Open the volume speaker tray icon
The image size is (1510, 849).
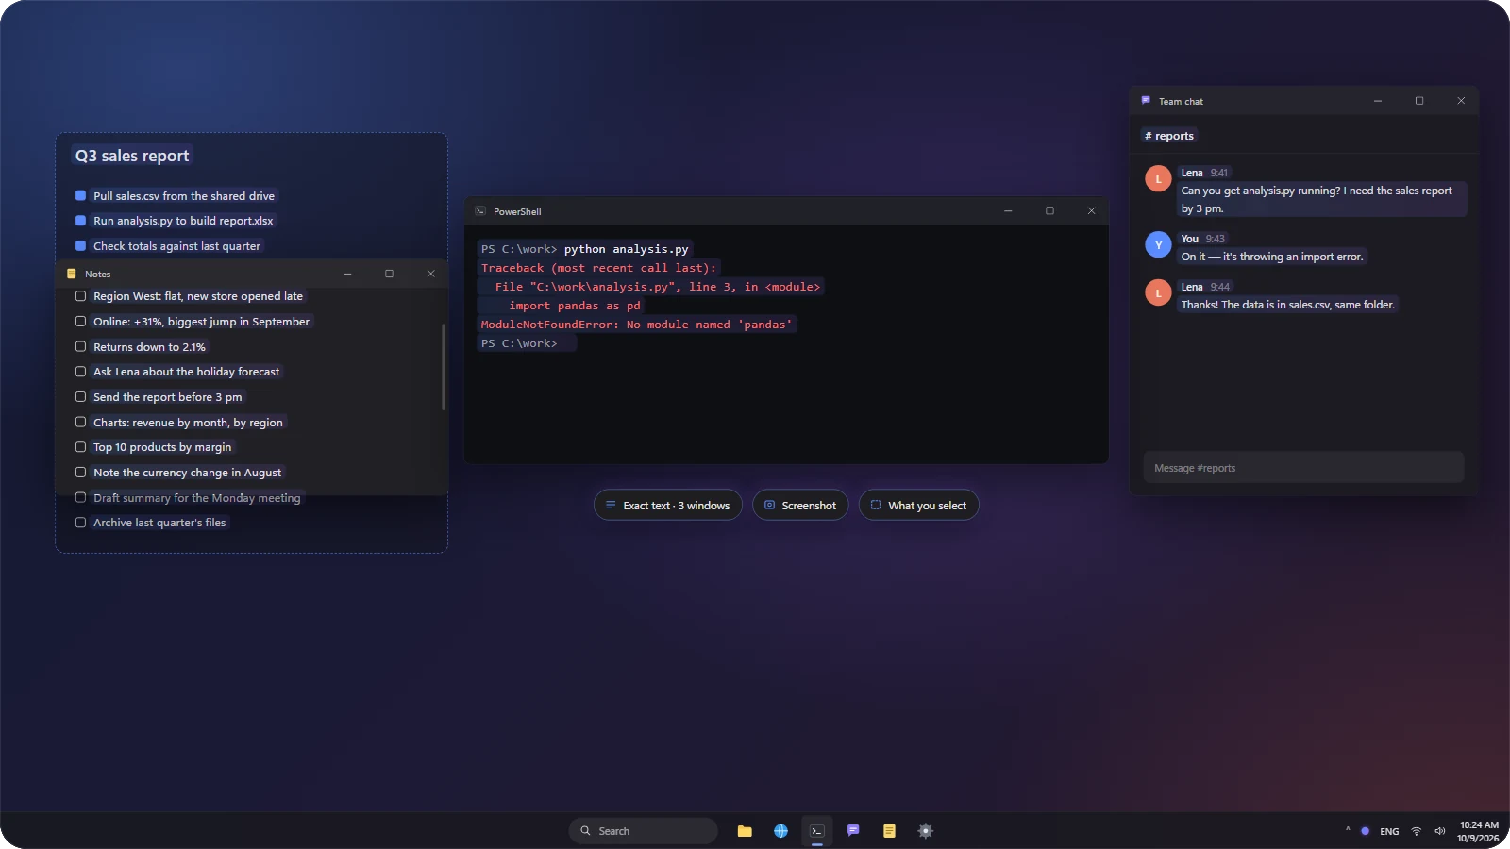click(1439, 831)
